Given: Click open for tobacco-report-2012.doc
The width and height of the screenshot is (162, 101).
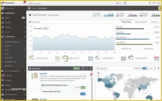Looking at the screenshot, I should click(83, 94).
